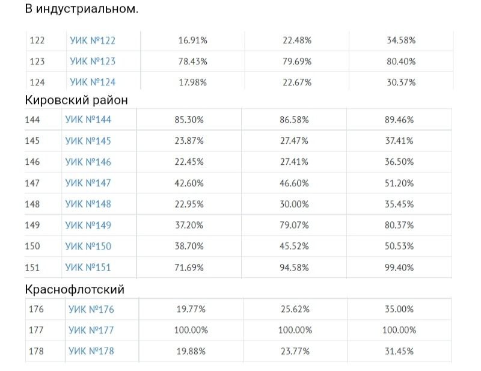Image resolution: width=481 pixels, height=371 pixels.
Task: Open the УИК №148 link
Action: [x=88, y=204]
